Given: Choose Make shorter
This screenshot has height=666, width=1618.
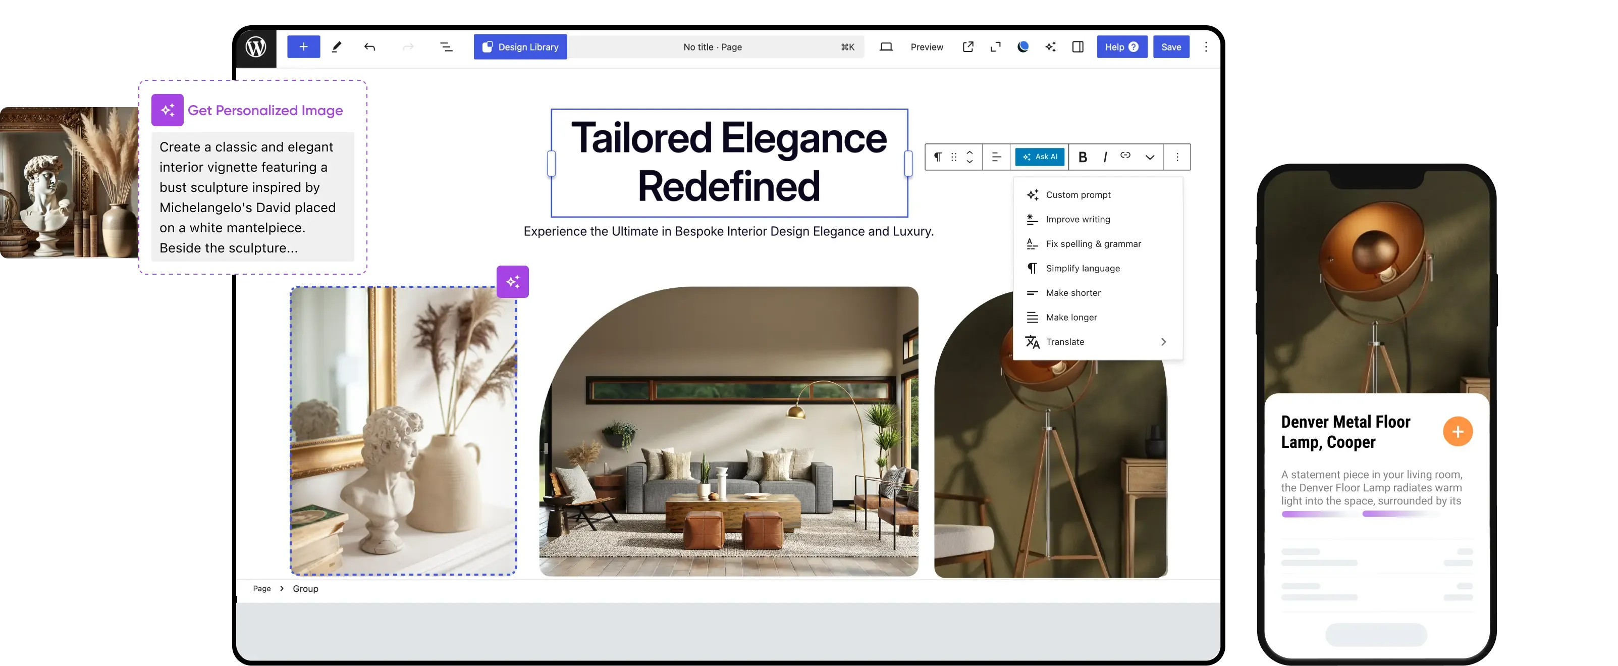Looking at the screenshot, I should coord(1097,293).
